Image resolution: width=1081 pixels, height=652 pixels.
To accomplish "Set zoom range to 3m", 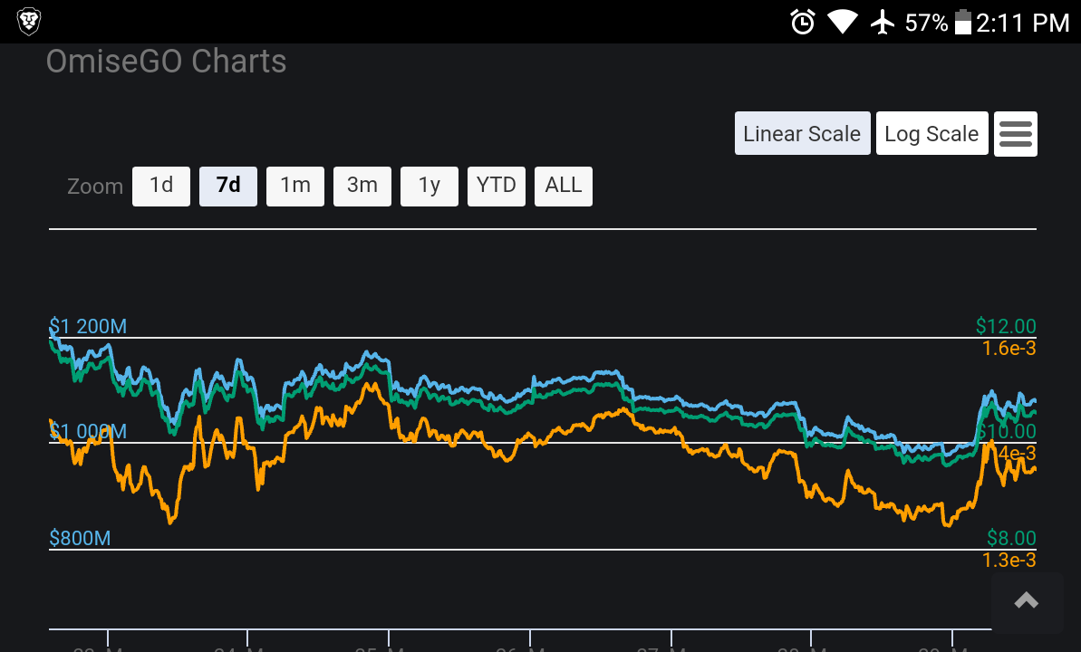I will click(x=362, y=186).
